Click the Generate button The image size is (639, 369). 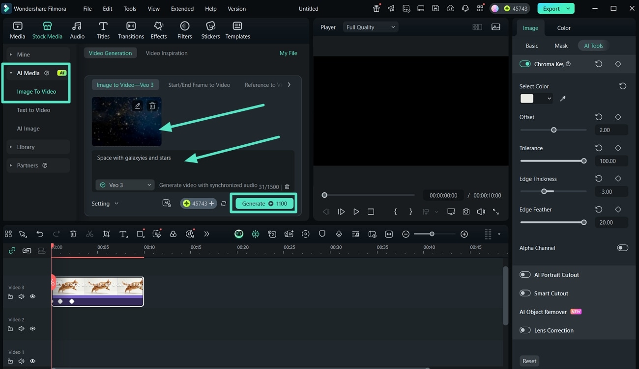pos(263,203)
